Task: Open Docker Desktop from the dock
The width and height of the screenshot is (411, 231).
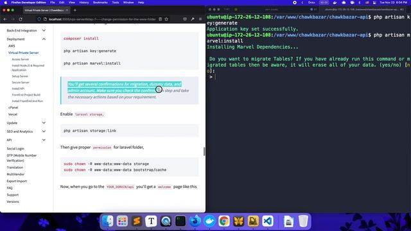Action: tap(209, 221)
